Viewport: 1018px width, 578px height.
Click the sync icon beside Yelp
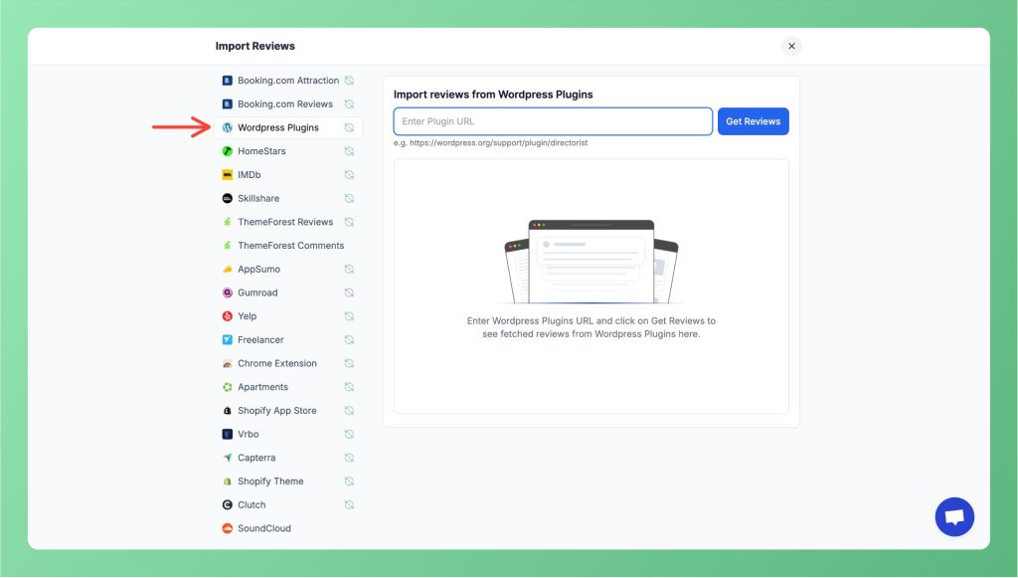(x=349, y=316)
